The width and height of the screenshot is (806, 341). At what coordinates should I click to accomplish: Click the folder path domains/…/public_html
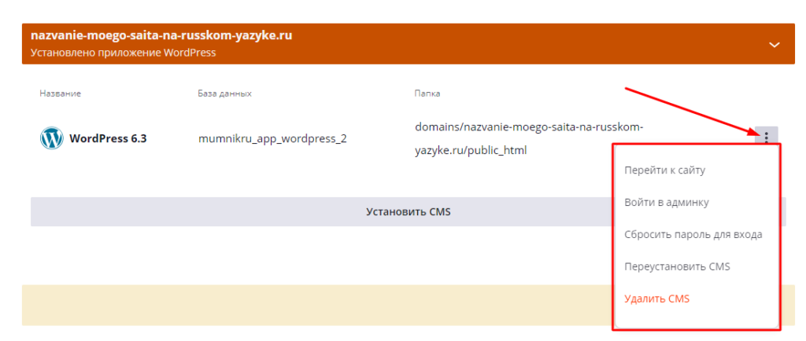point(529,139)
